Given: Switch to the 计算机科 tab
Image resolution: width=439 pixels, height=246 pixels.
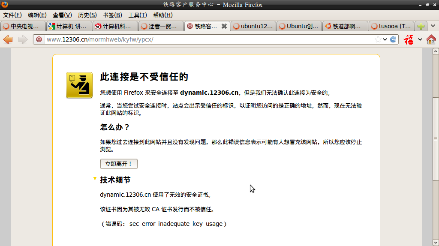Looking at the screenshot, I should [x=115, y=26].
